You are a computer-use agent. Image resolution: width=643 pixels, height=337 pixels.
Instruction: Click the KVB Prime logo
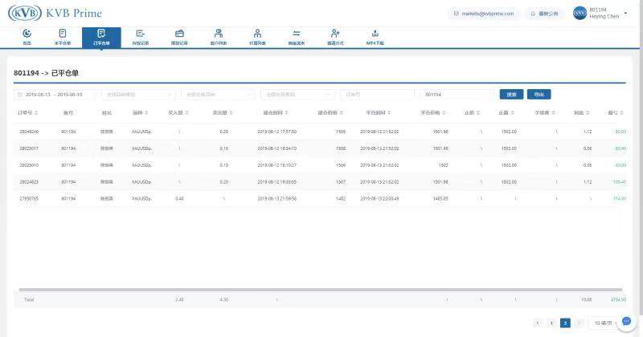55,13
